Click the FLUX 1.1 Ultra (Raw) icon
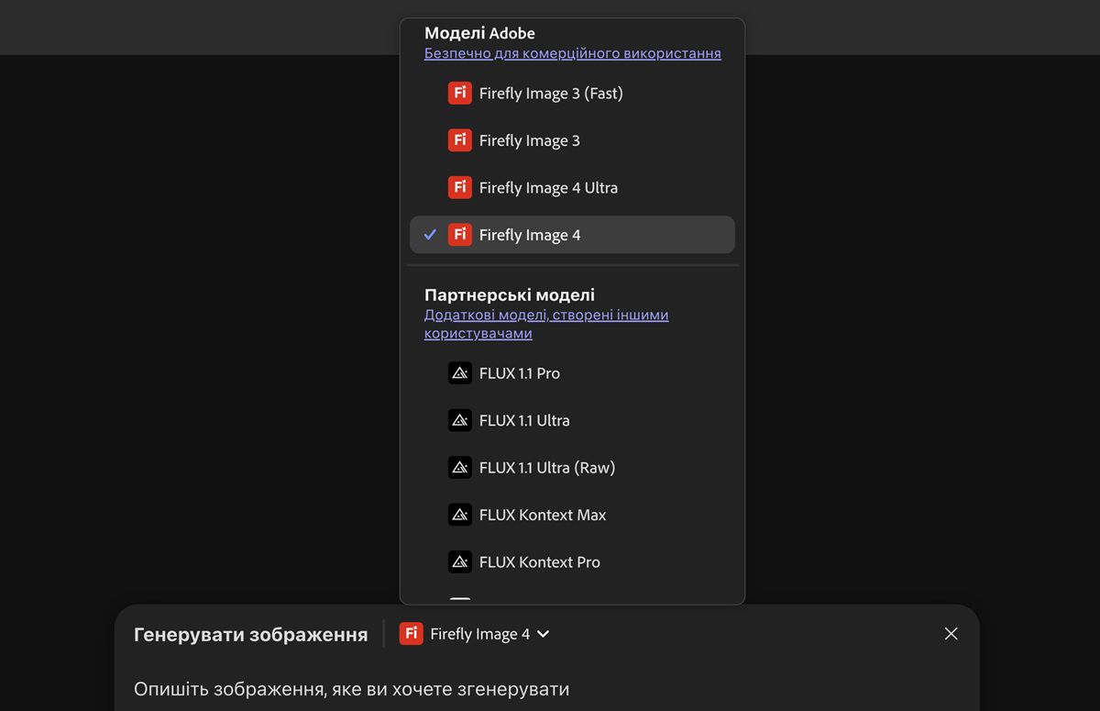 click(x=459, y=468)
